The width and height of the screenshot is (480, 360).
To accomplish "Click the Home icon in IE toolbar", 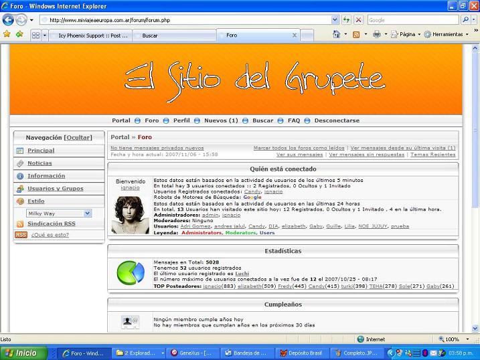I will pyautogui.click(x=336, y=34).
